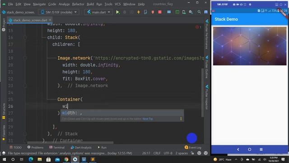
Task: Click the error indicator showing 1 in the editor
Action: pyautogui.click(x=198, y=27)
